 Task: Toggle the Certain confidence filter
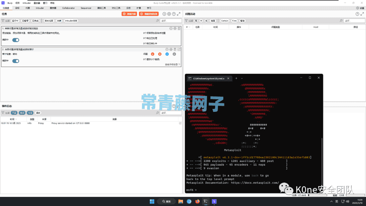click(225, 21)
